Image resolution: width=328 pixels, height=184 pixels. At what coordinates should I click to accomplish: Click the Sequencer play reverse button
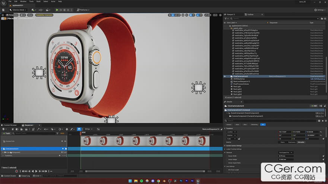(32, 171)
